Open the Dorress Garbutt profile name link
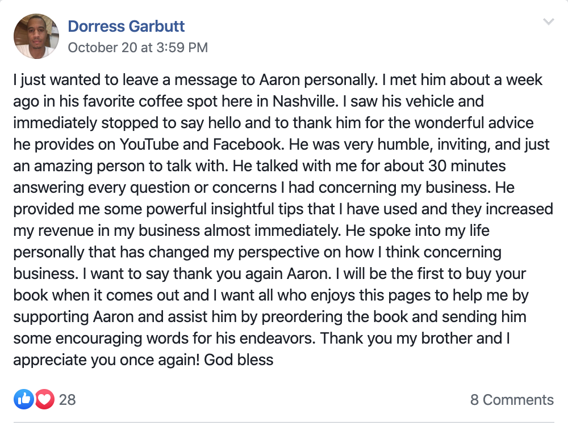 [126, 26]
